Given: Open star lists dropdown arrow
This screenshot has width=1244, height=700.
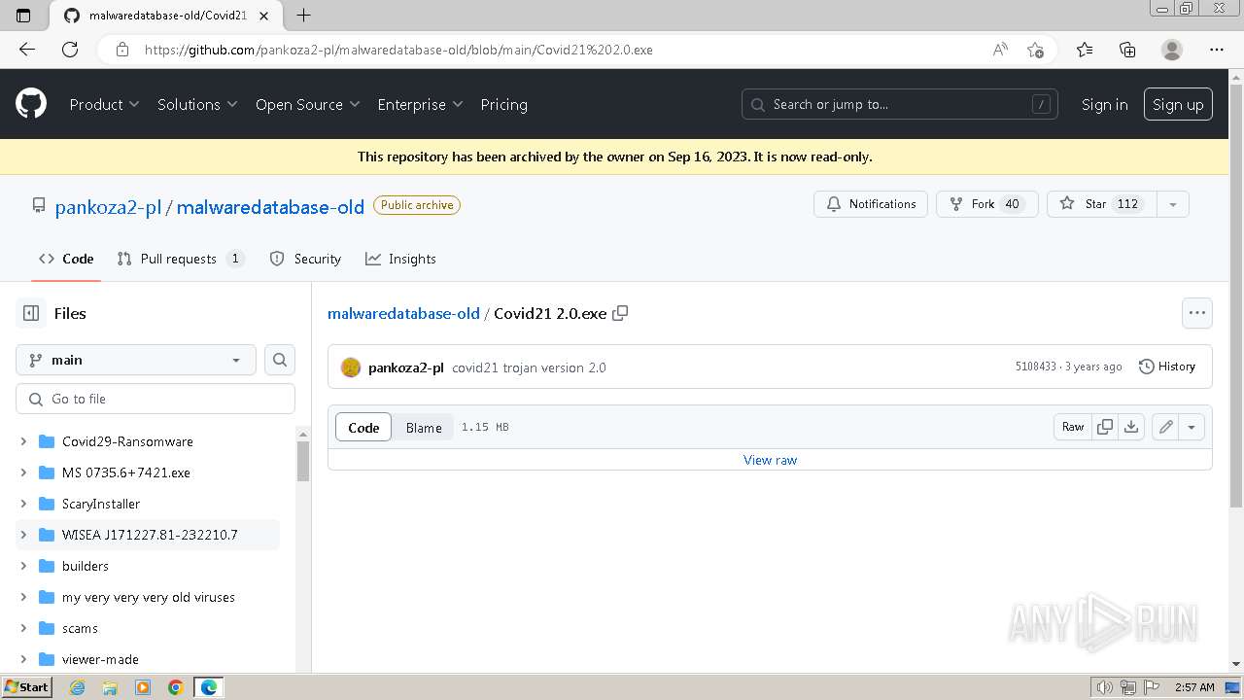Looking at the screenshot, I should 1173,204.
